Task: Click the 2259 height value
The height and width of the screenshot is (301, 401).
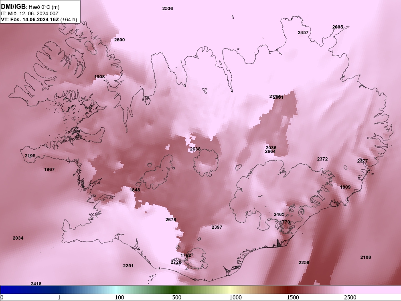Action: point(304,262)
